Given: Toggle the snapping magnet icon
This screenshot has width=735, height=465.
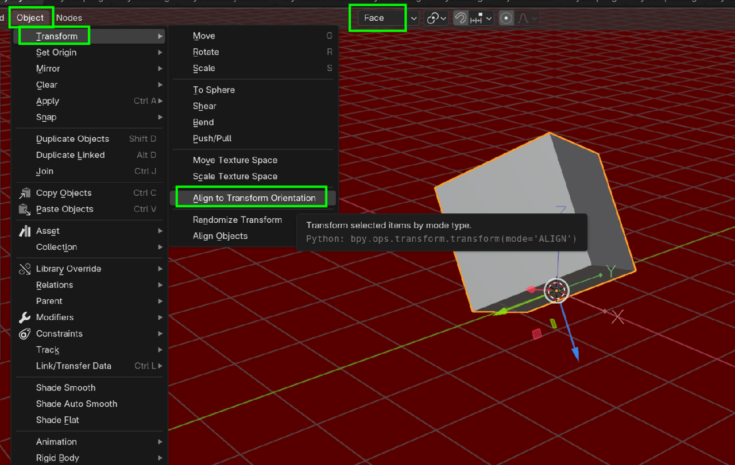Looking at the screenshot, I should tap(460, 18).
